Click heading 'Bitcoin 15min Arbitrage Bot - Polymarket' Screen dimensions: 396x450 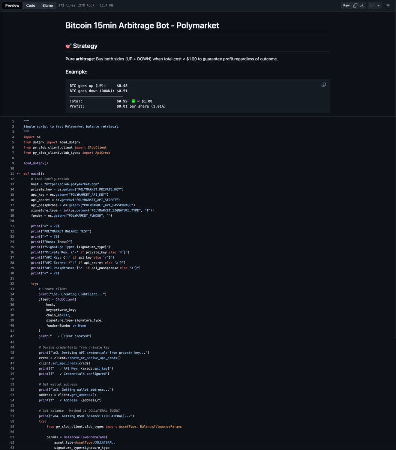(142, 25)
